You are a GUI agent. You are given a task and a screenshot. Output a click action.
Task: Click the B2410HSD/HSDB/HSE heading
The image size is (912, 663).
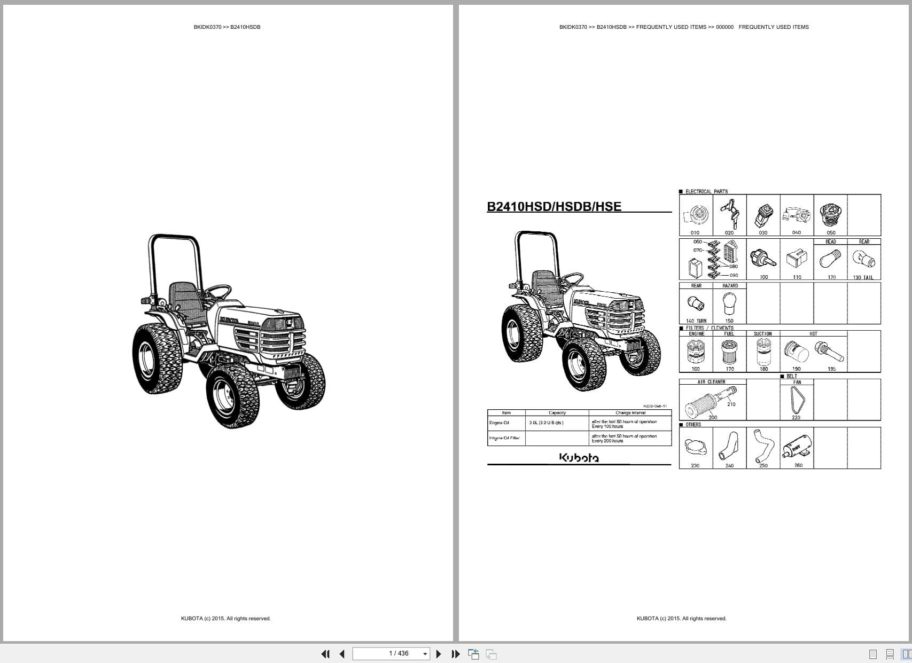554,206
